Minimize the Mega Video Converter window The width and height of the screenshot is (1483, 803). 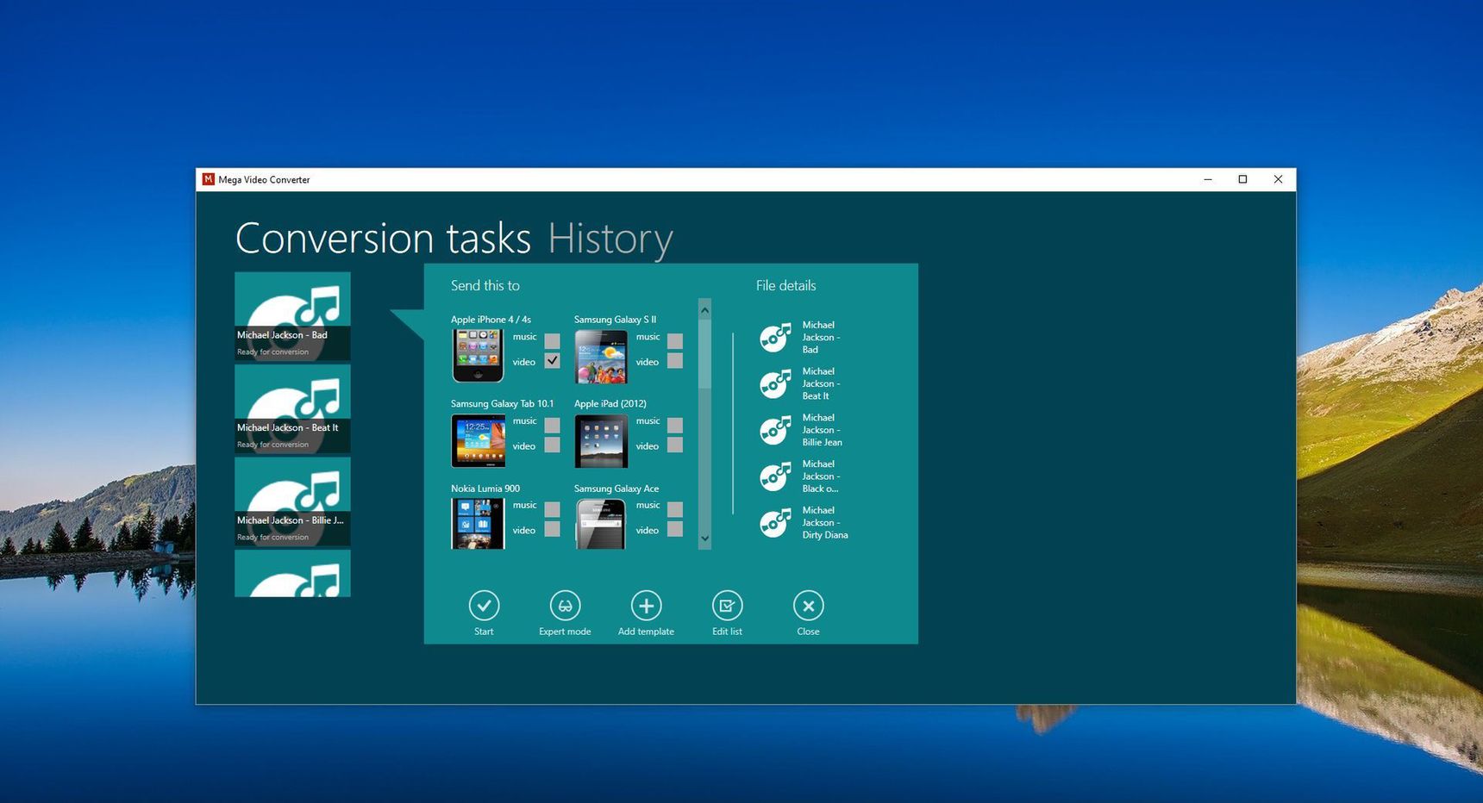click(1208, 179)
